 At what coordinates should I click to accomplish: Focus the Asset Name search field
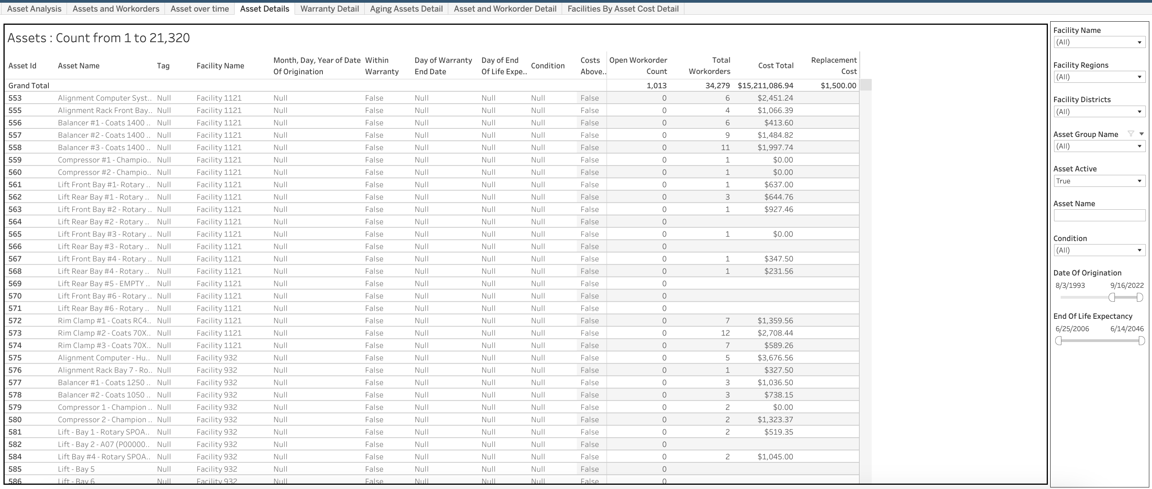[1099, 215]
